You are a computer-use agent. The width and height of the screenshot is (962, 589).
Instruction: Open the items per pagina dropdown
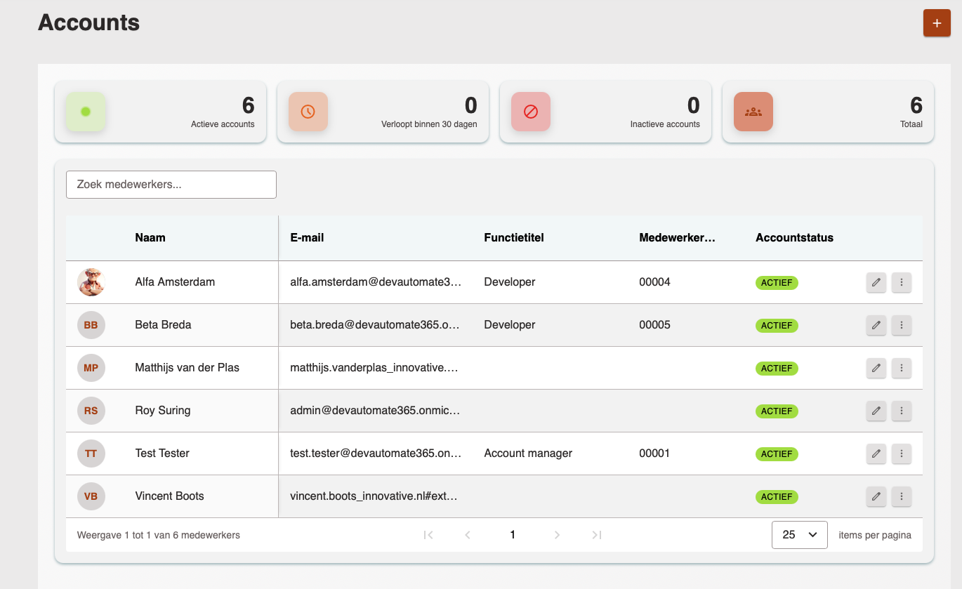(x=800, y=535)
